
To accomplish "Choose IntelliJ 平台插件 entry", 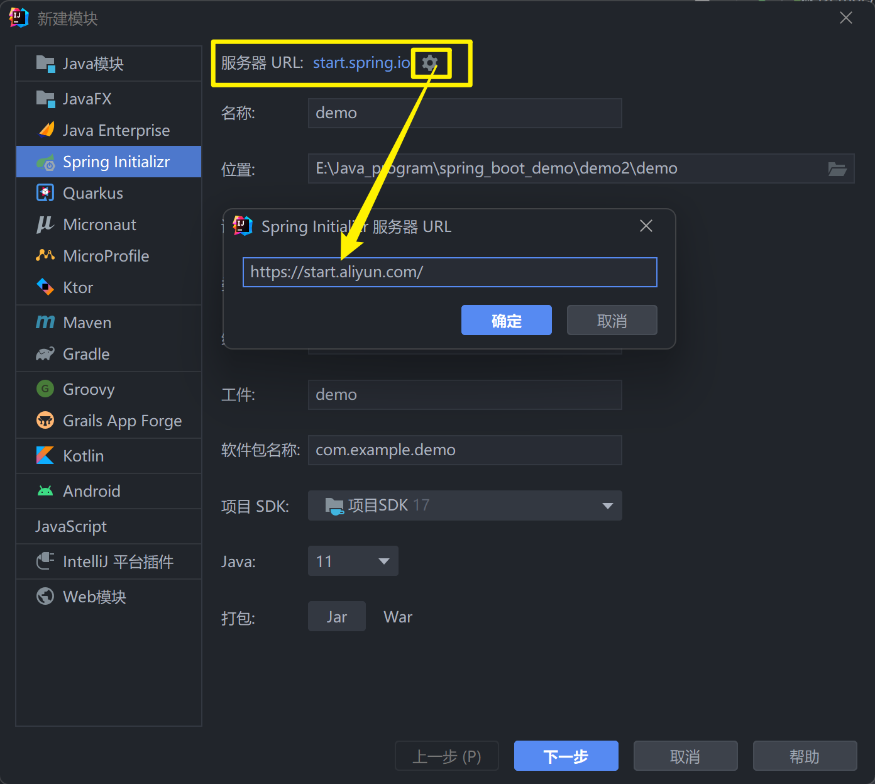I will click(109, 561).
